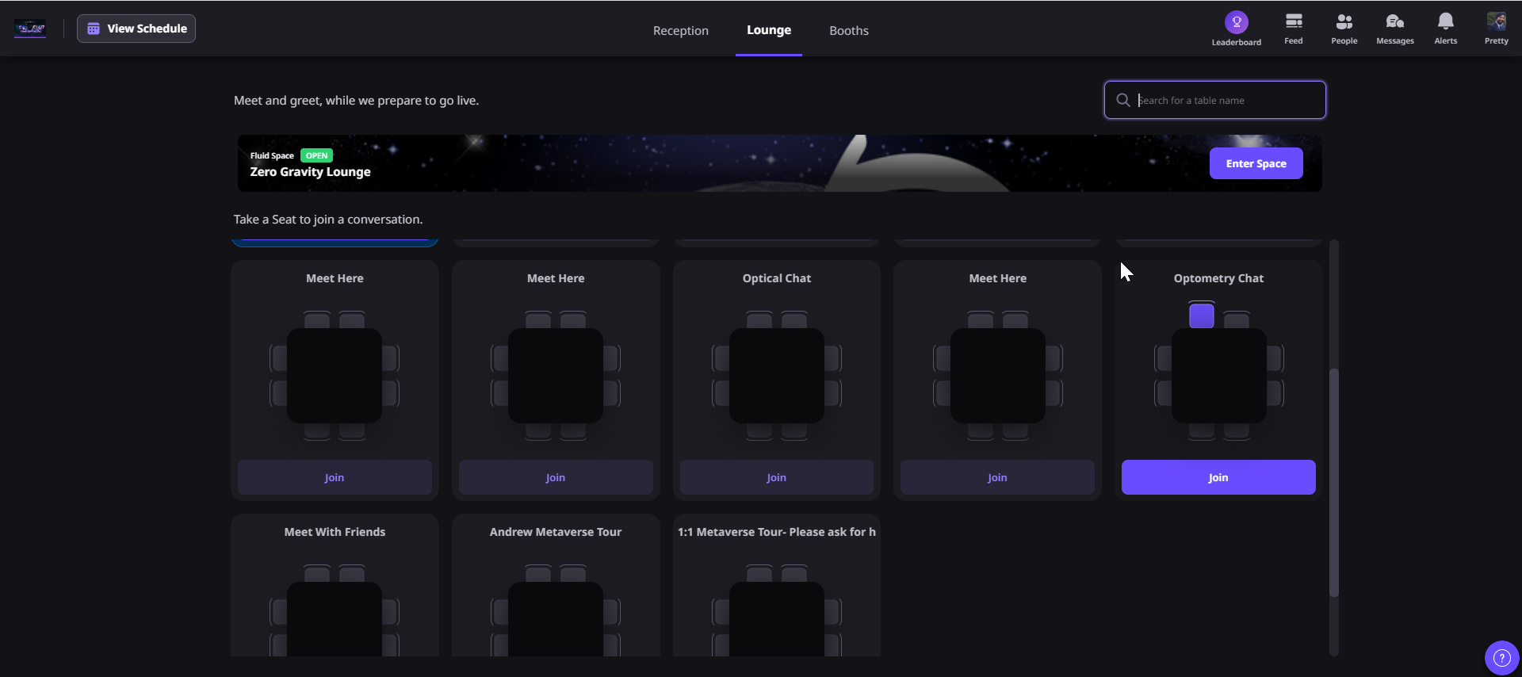This screenshot has width=1522, height=677.
Task: Click the event logo in top-left corner
Action: (x=30, y=29)
